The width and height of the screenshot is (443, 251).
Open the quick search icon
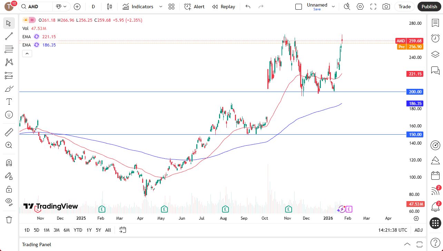click(347, 7)
